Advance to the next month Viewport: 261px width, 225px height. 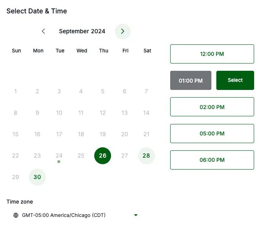pos(122,31)
